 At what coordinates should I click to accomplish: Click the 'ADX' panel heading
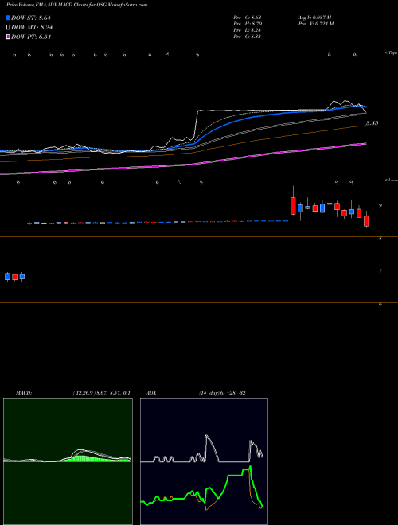(150, 393)
